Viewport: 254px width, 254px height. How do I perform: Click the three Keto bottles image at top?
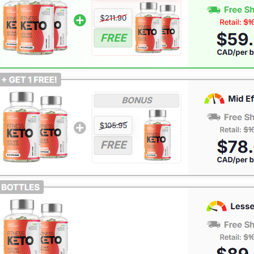[35, 27]
